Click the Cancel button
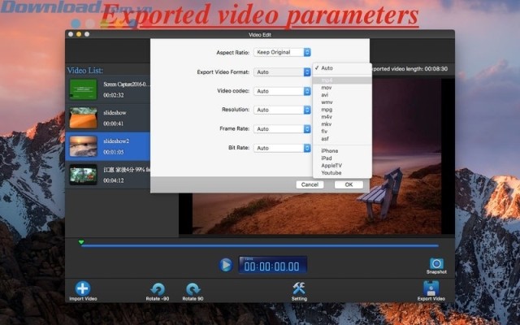Image resolution: width=520 pixels, height=325 pixels. (x=310, y=184)
